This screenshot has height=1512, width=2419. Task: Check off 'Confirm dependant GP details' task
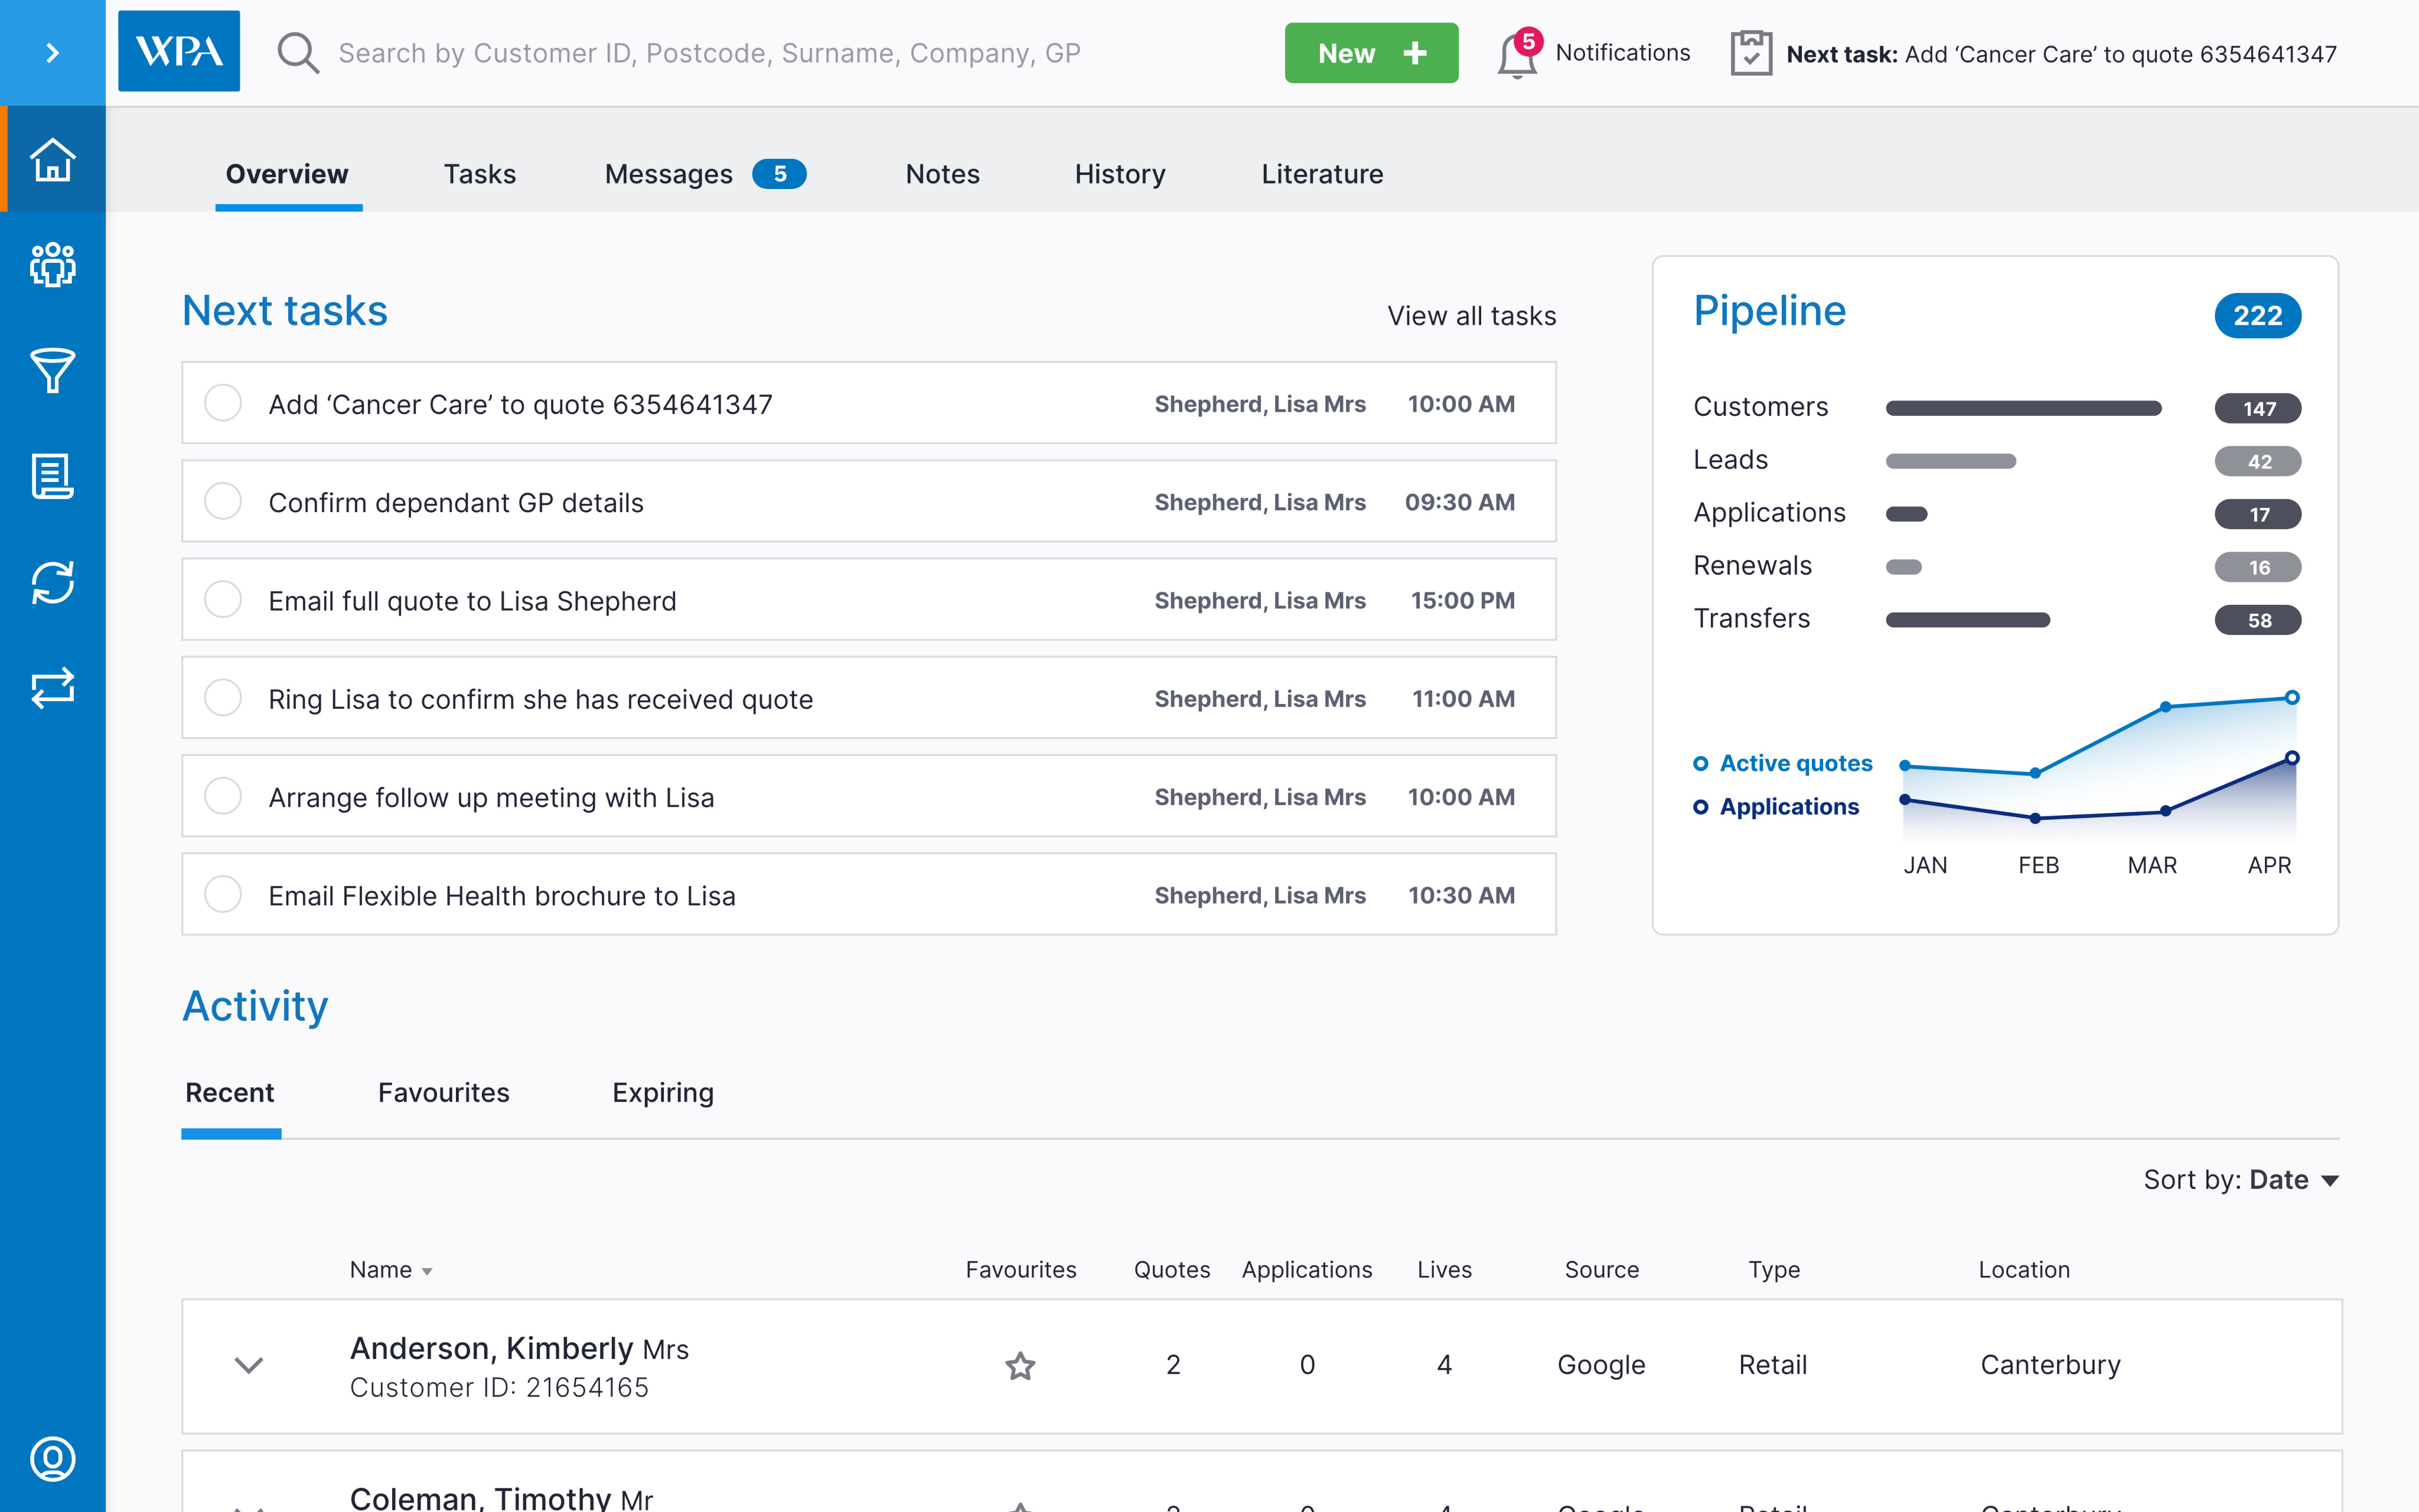point(223,501)
